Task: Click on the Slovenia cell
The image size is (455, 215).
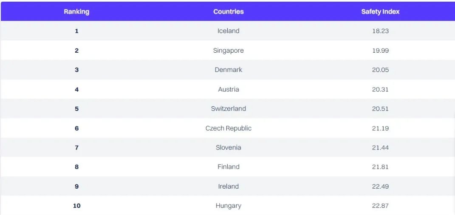Action: pos(229,147)
